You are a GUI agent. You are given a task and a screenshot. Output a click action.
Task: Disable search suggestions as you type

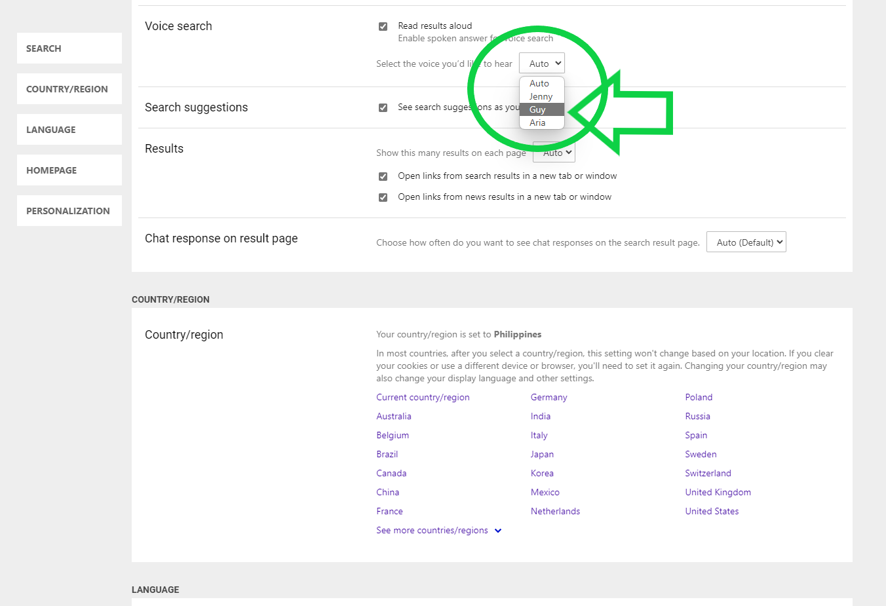[383, 107]
